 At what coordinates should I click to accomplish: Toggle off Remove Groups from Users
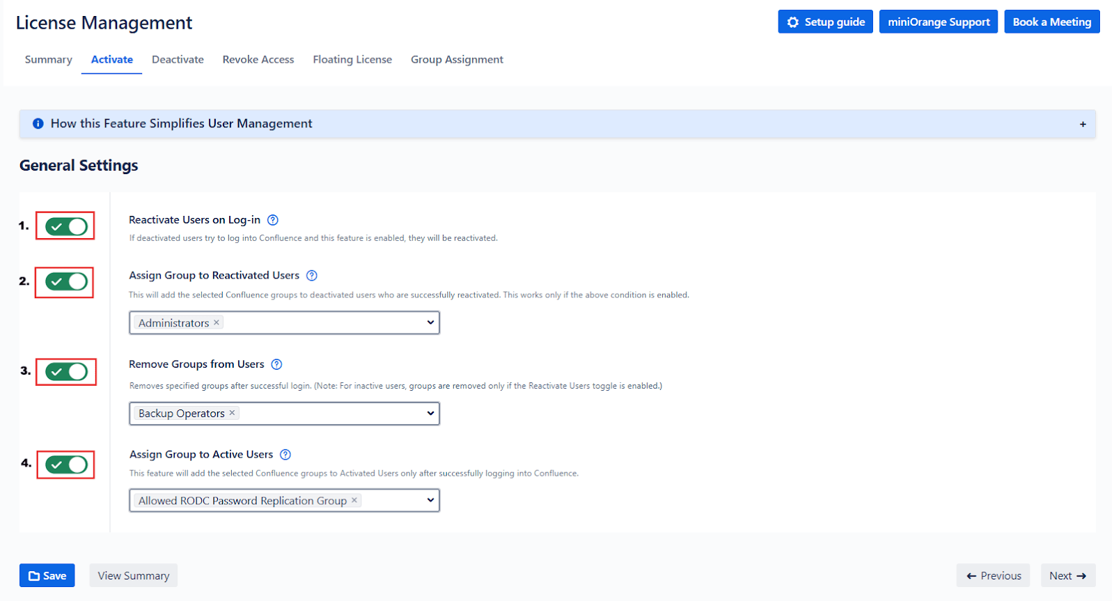pyautogui.click(x=66, y=372)
